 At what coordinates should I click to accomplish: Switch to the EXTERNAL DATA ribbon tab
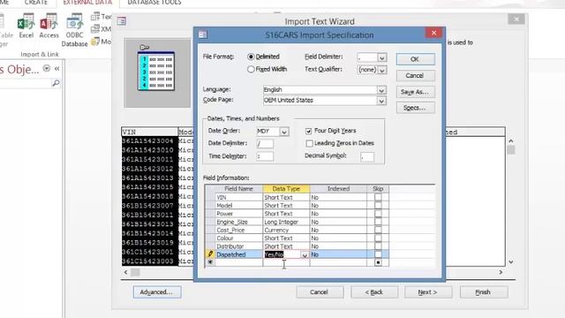[87, 2]
